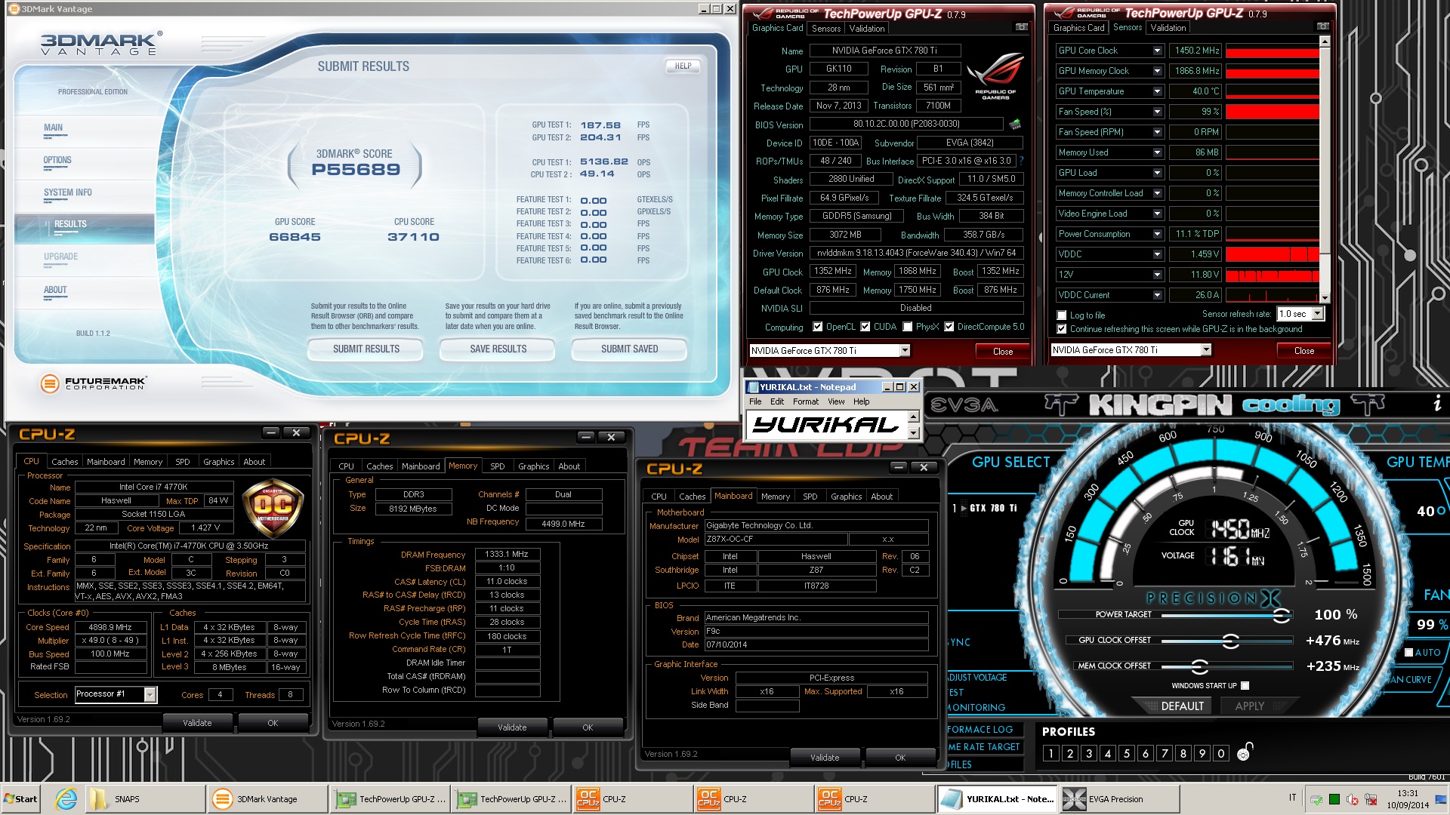Click the SUBMIT RESULTS button
Screen dimensions: 1450x815
coord(366,349)
